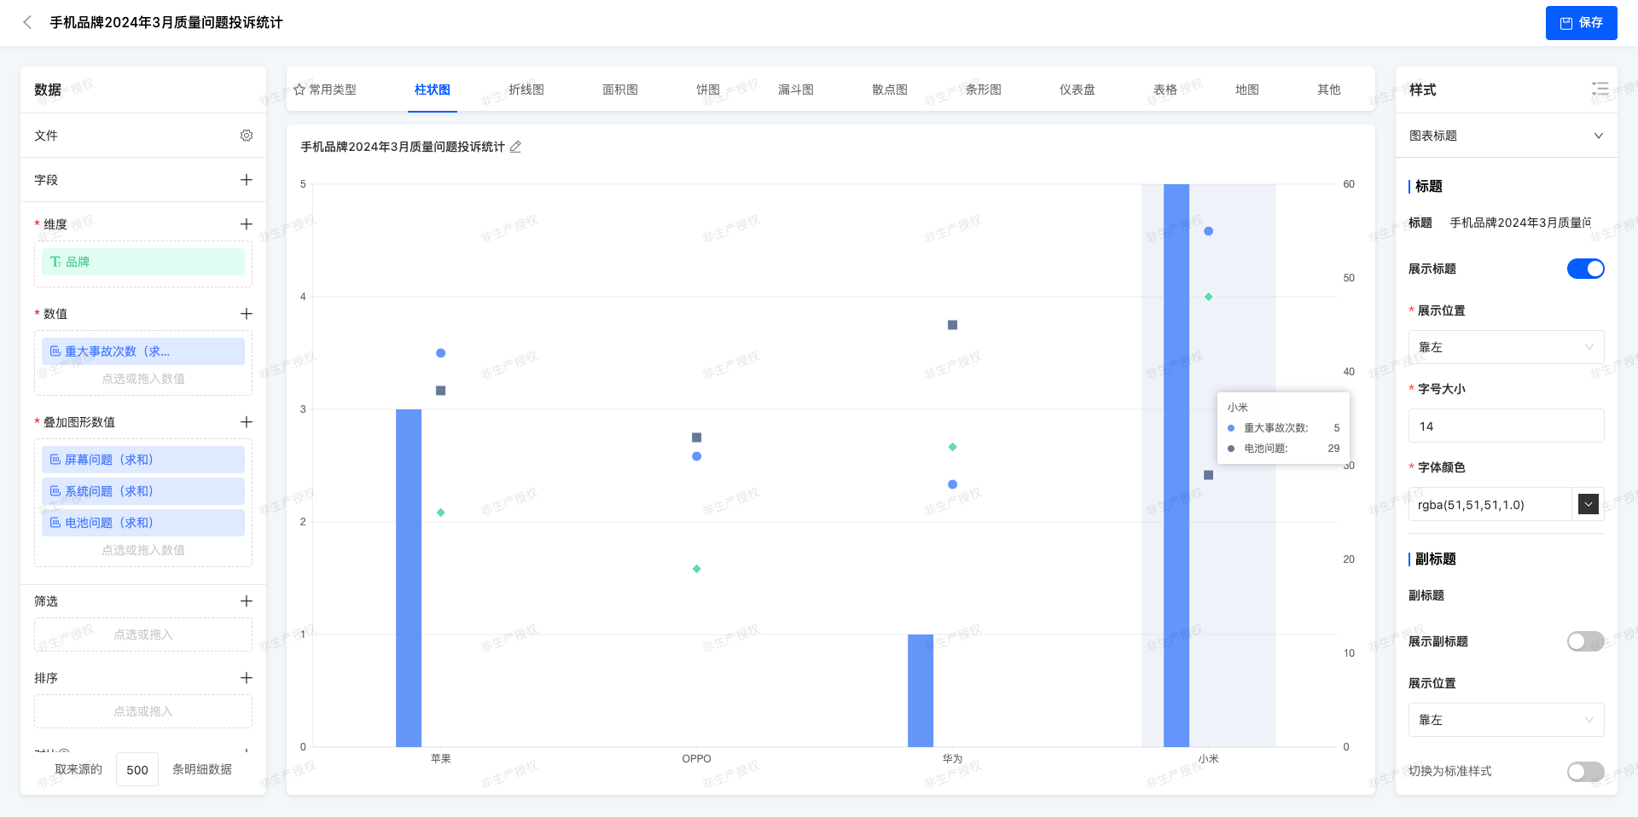Switch to the 折线图 tab
1638x817 pixels.
coord(526,90)
